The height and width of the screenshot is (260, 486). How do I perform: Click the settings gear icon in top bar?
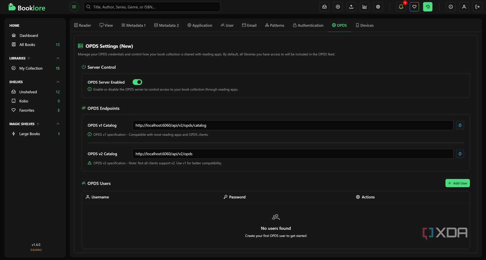coord(378,7)
